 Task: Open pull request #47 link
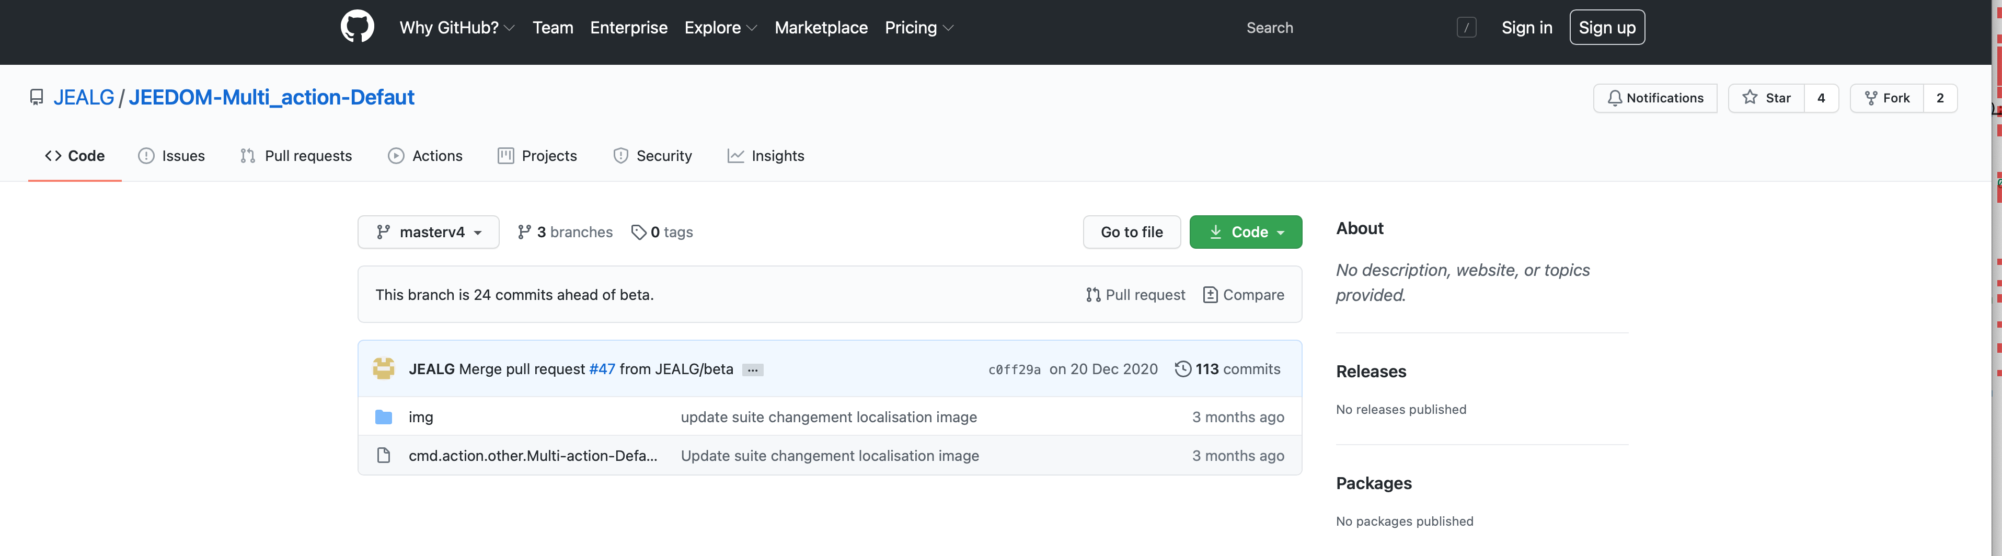point(602,369)
